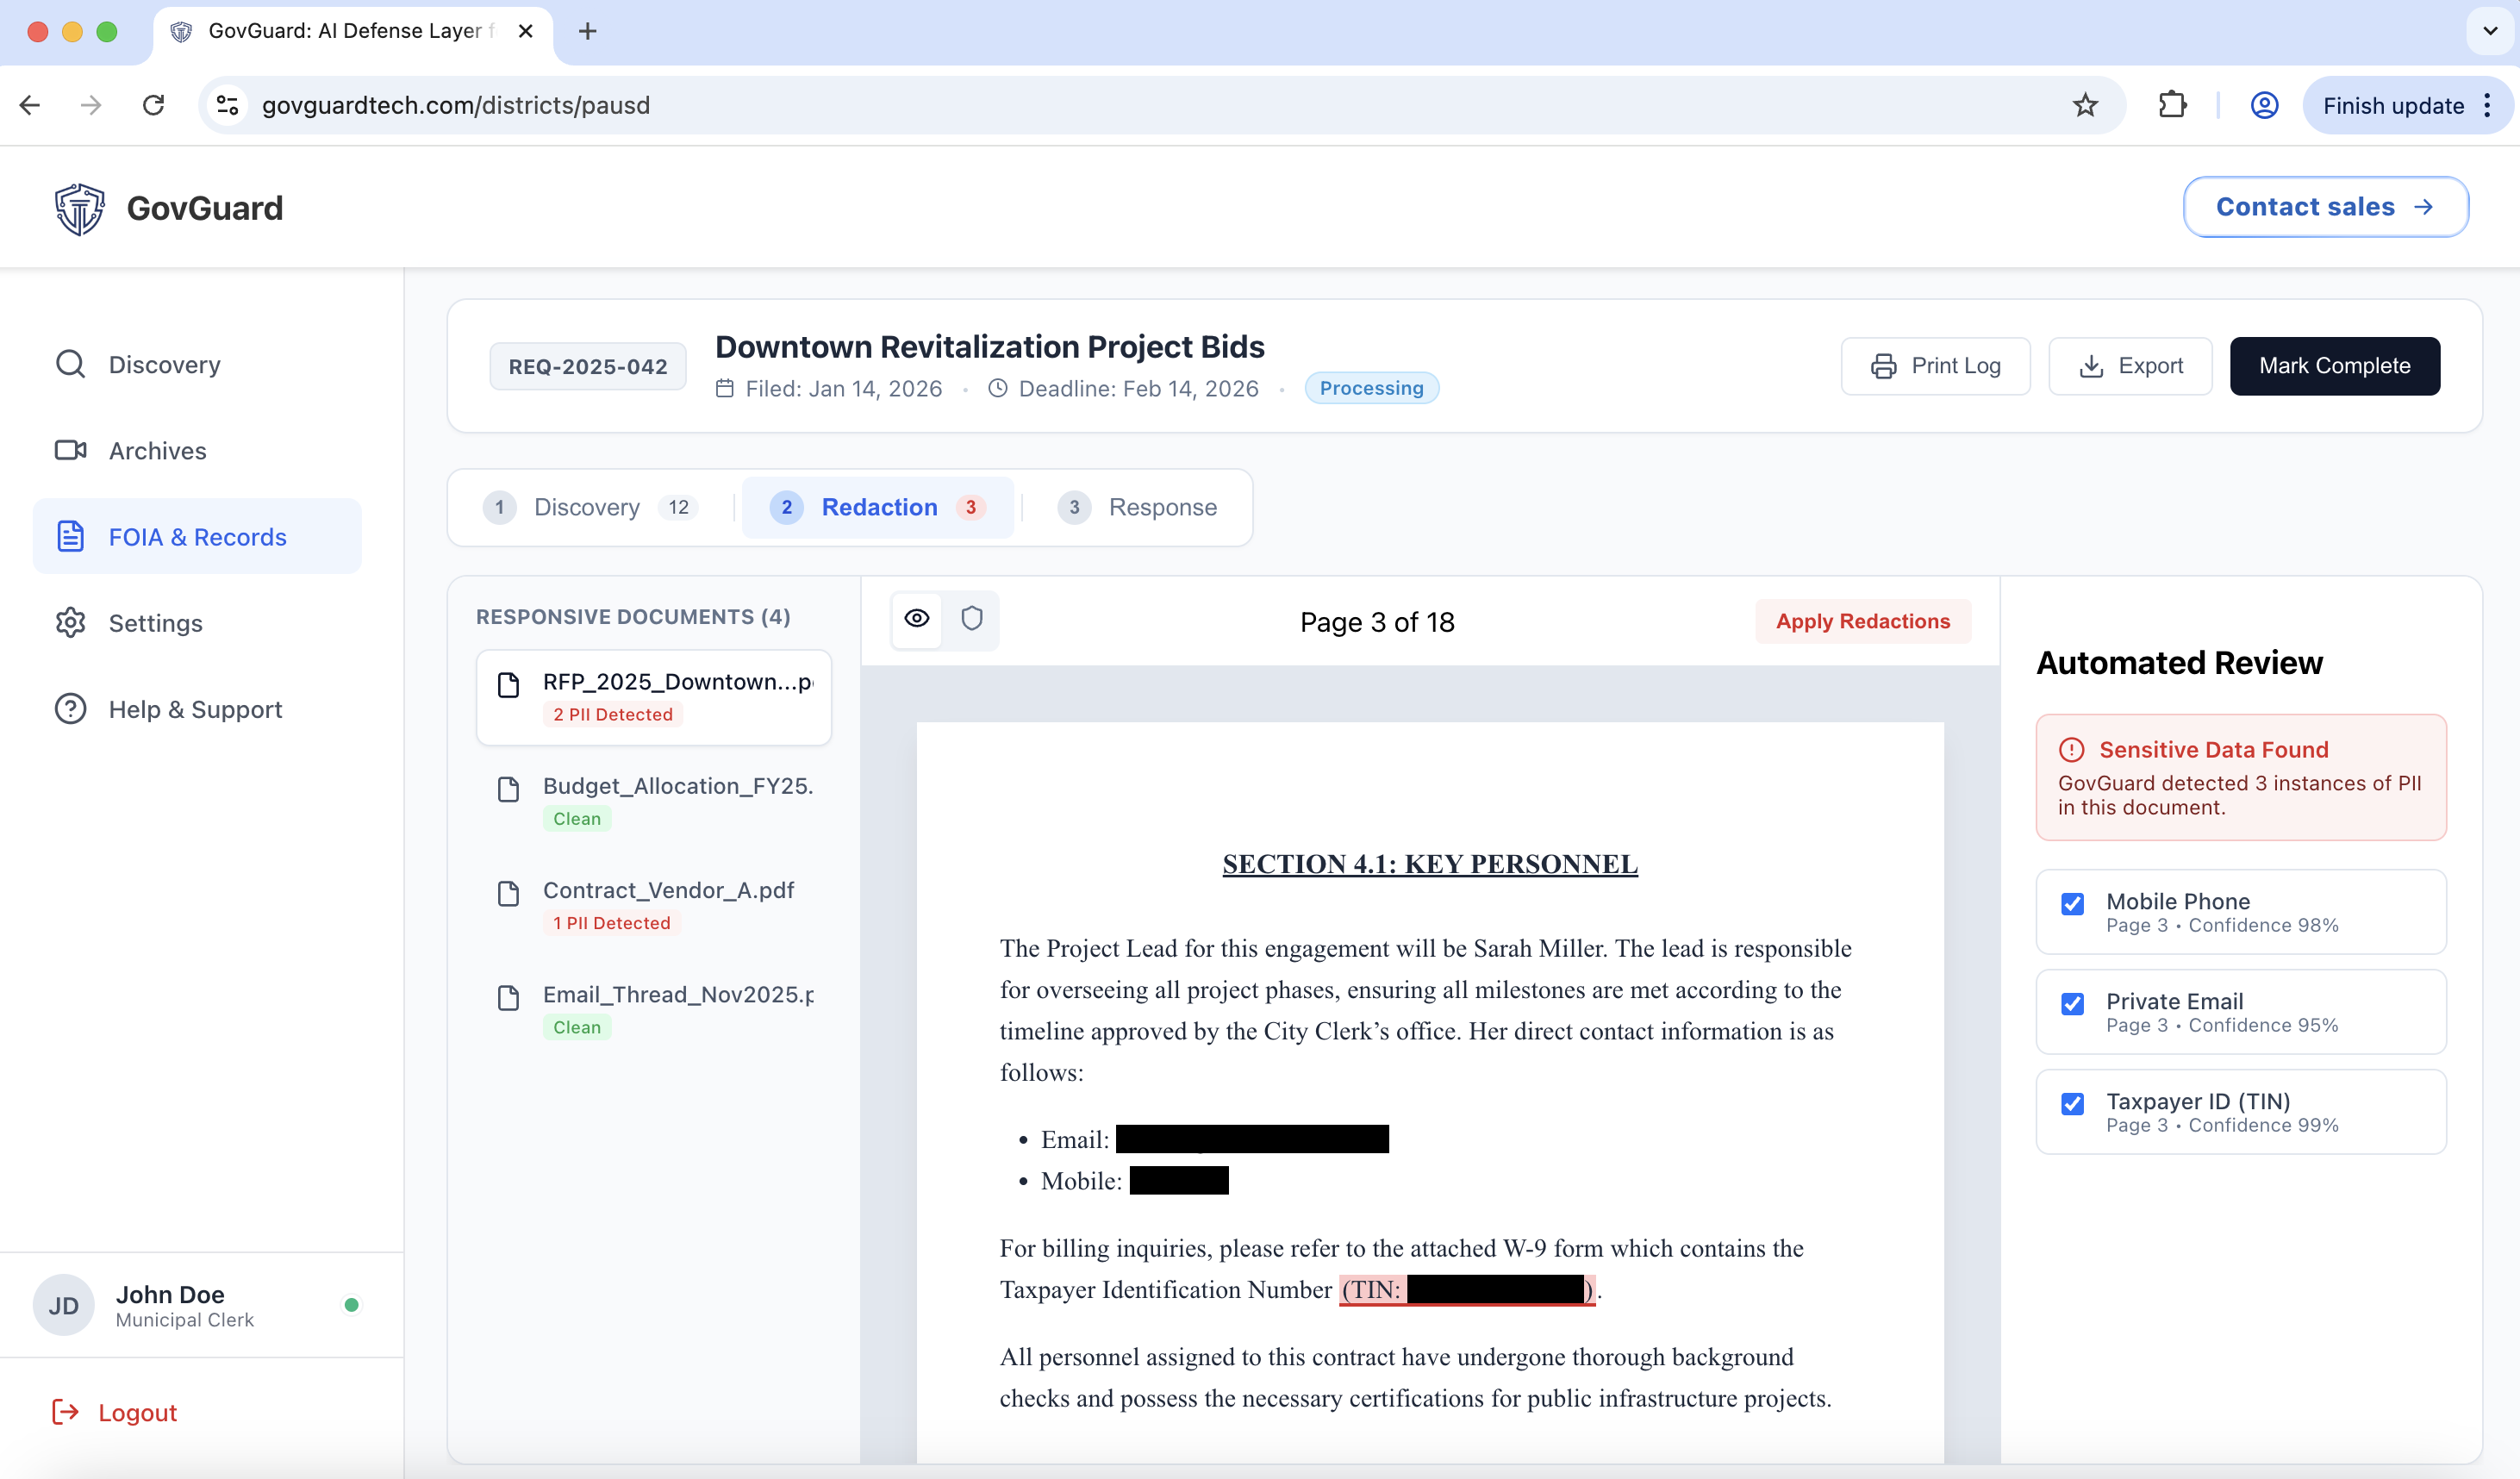Open the Print Log
This screenshot has width=2520, height=1479.
(x=1935, y=365)
